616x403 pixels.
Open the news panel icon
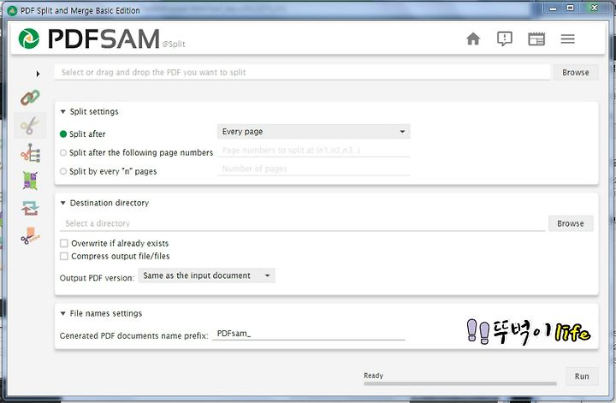click(x=536, y=39)
